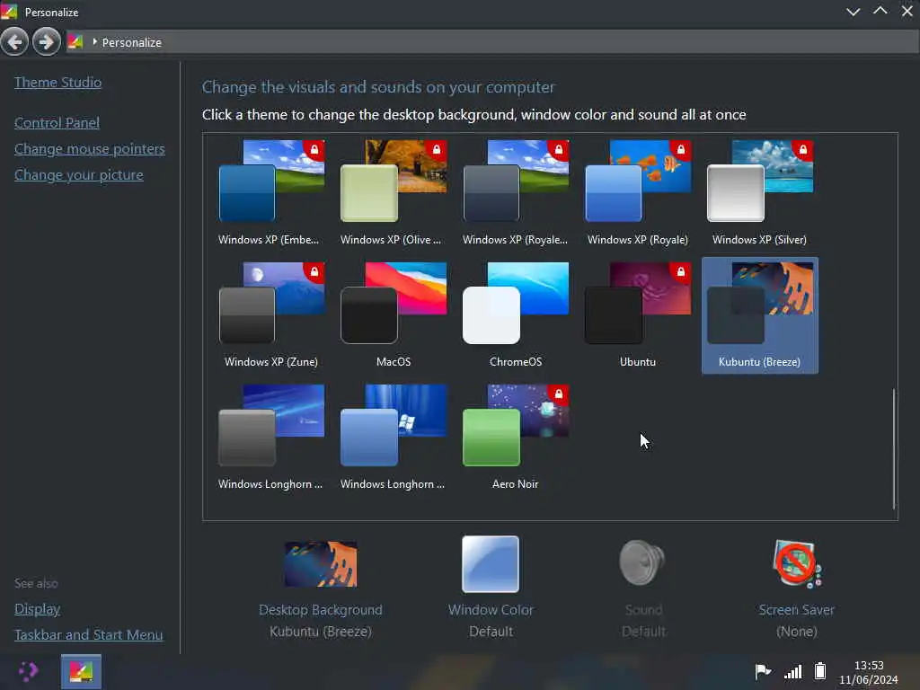This screenshot has height=690, width=920.
Task: Open Change mouse pointers link
Action: tap(89, 149)
